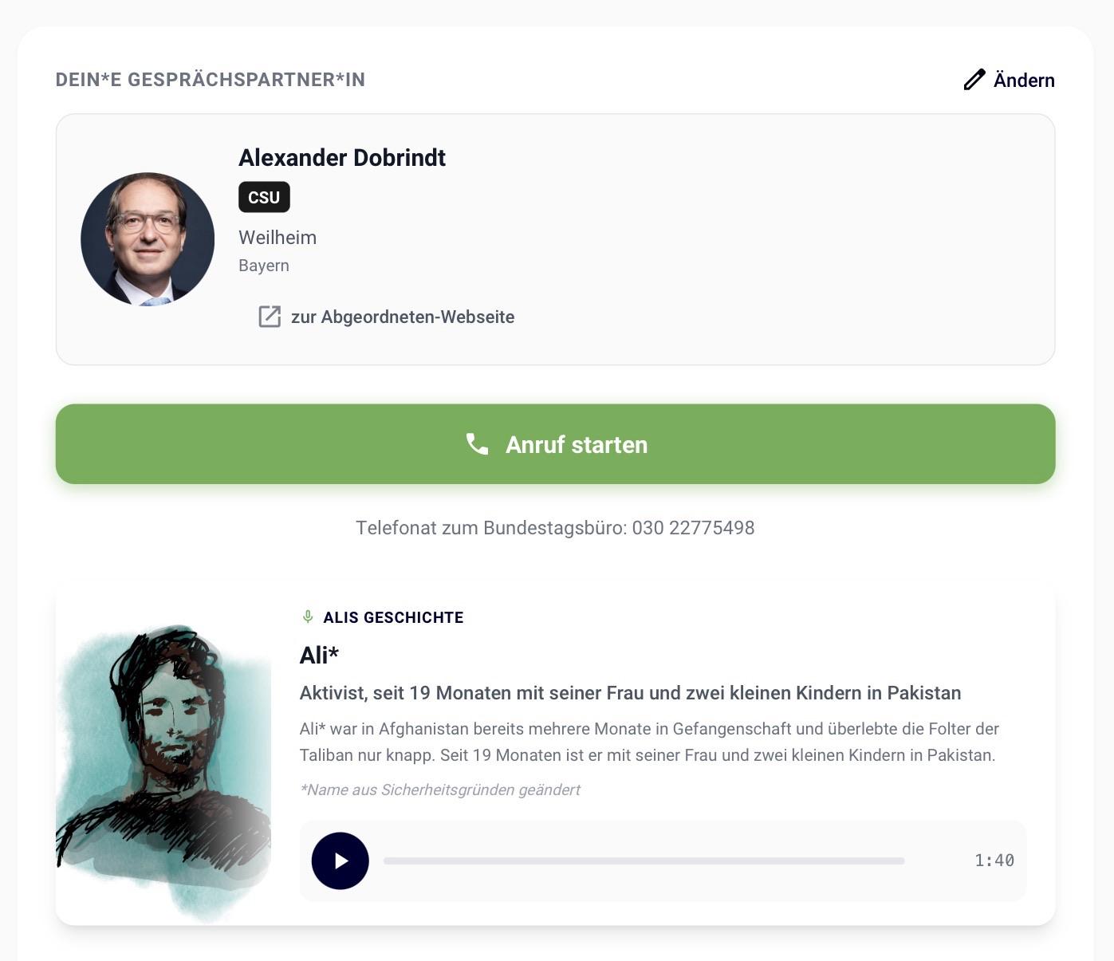
Task: Click the Ali* story heading
Action: [x=319, y=656]
